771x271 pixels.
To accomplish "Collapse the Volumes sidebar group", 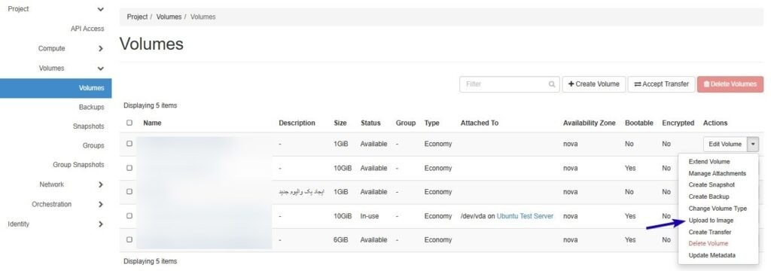I will (100, 69).
